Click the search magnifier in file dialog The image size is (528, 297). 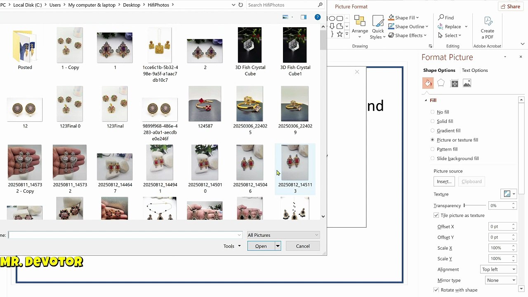320,5
